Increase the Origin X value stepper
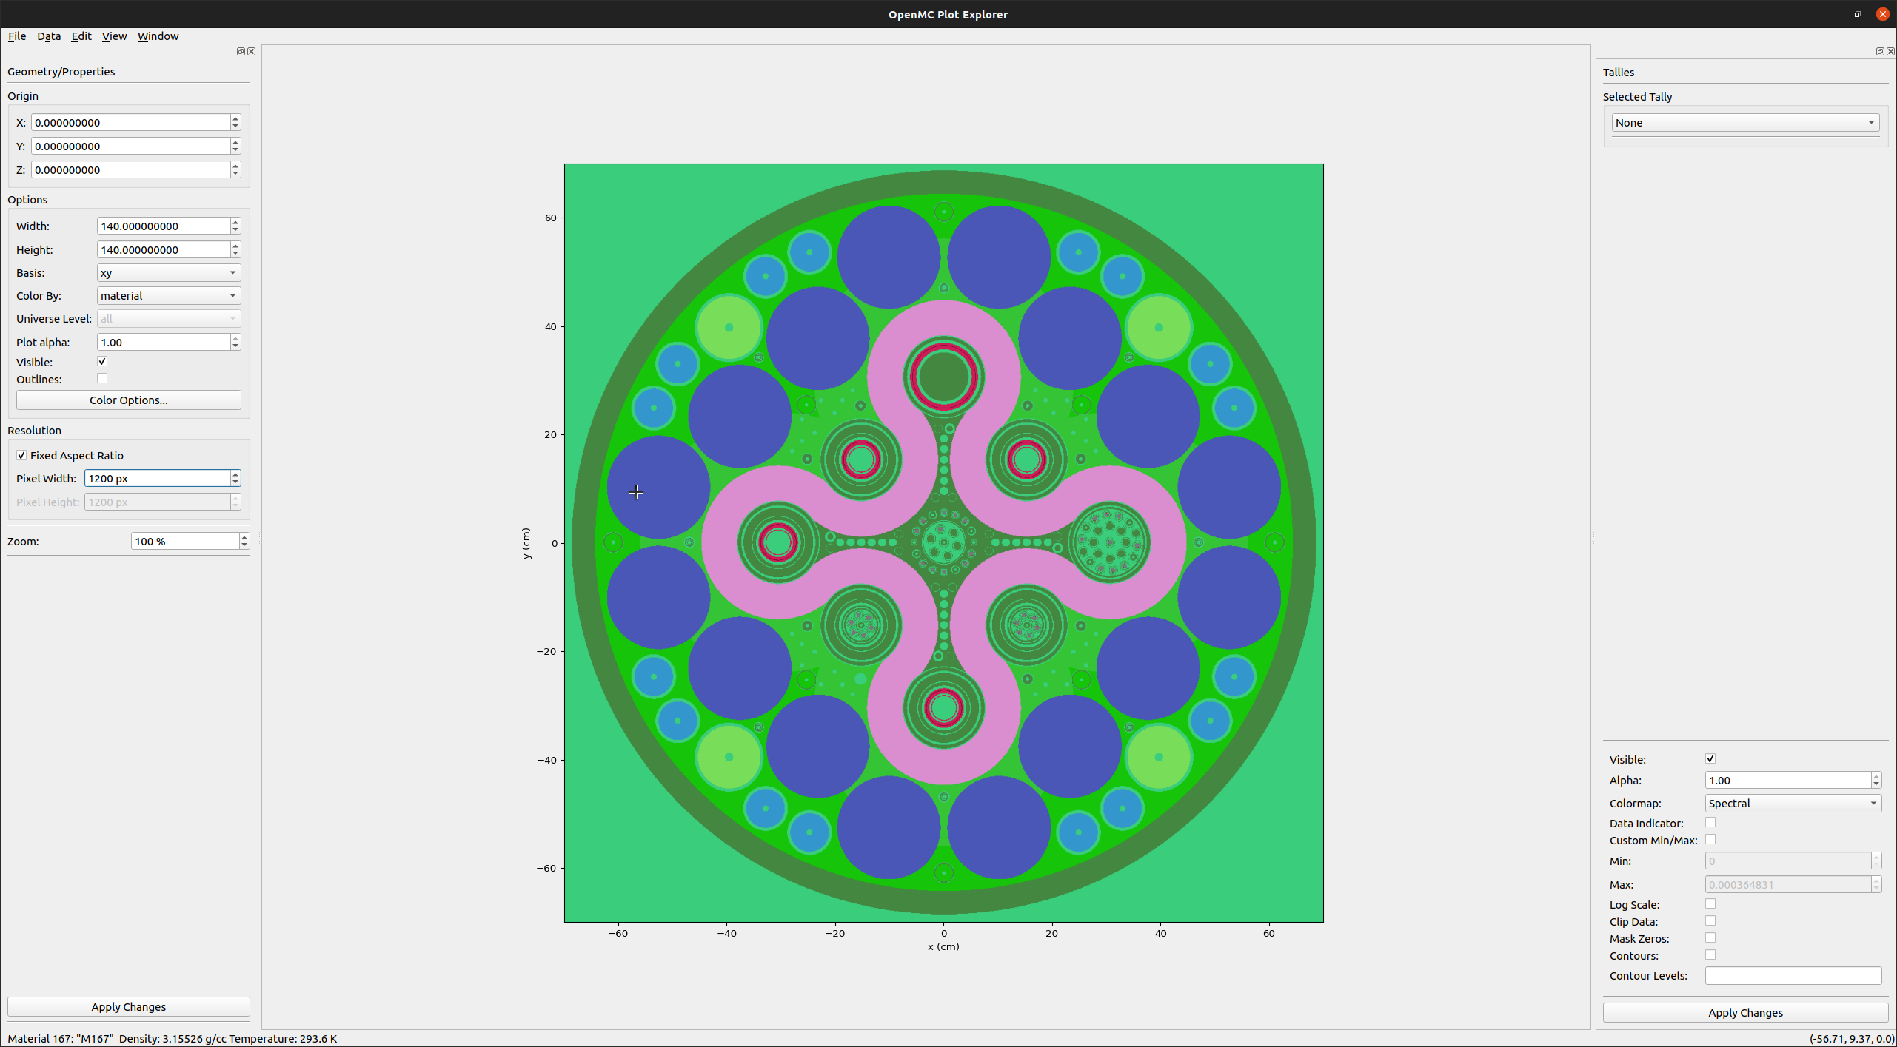Image resolution: width=1897 pixels, height=1047 pixels. (235, 118)
